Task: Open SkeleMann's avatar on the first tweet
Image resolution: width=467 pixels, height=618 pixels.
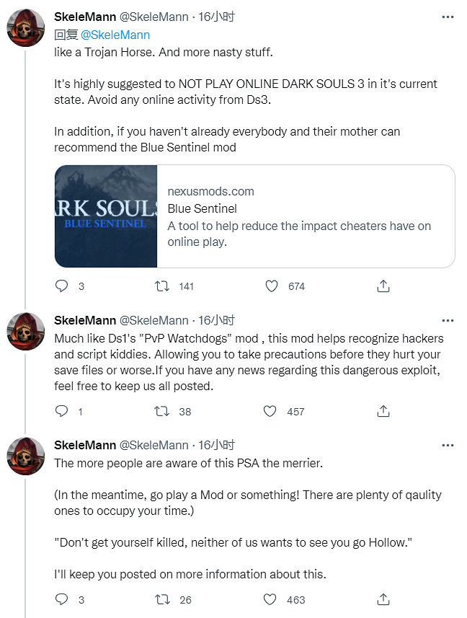Action: pos(27,27)
